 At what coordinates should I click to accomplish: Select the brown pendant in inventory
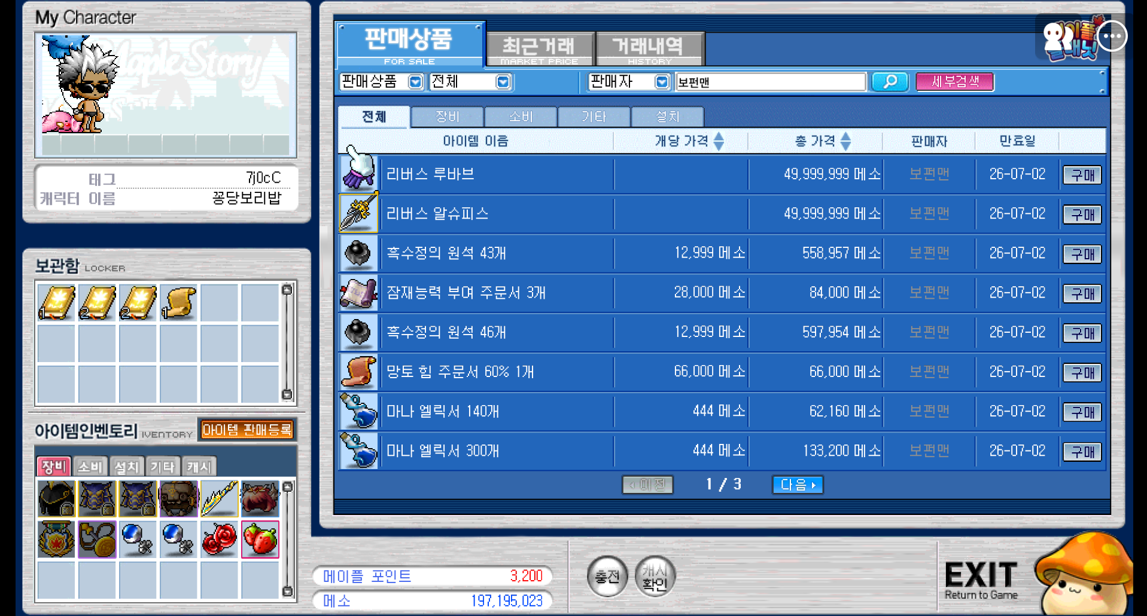pos(97,539)
